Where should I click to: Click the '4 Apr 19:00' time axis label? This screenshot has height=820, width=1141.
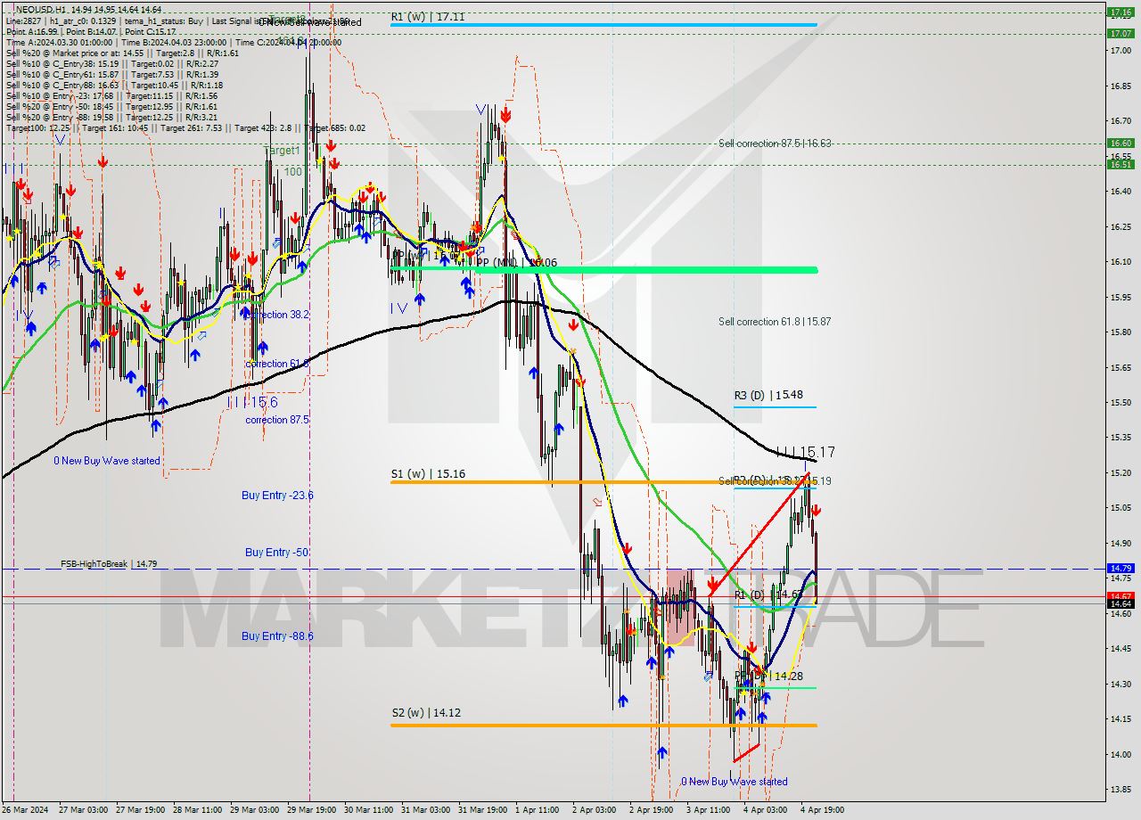click(x=821, y=810)
